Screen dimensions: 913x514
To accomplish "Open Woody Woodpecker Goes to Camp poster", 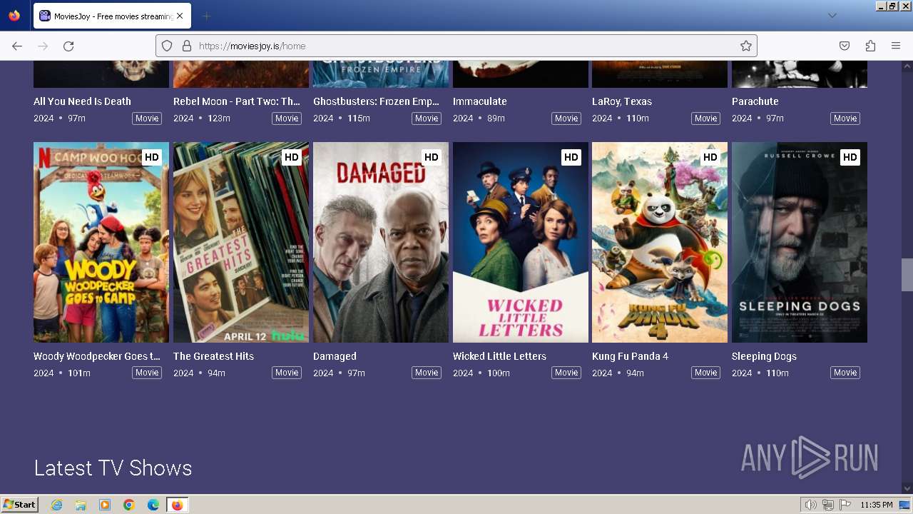I will pyautogui.click(x=101, y=242).
